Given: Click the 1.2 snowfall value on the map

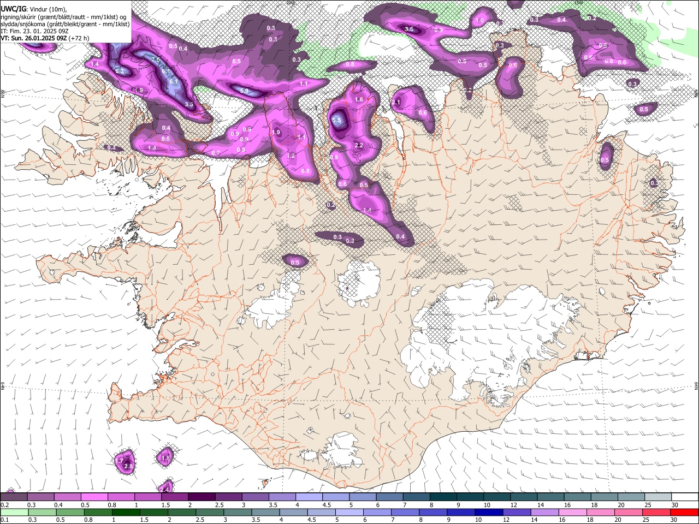Looking at the screenshot, I should (291, 156).
